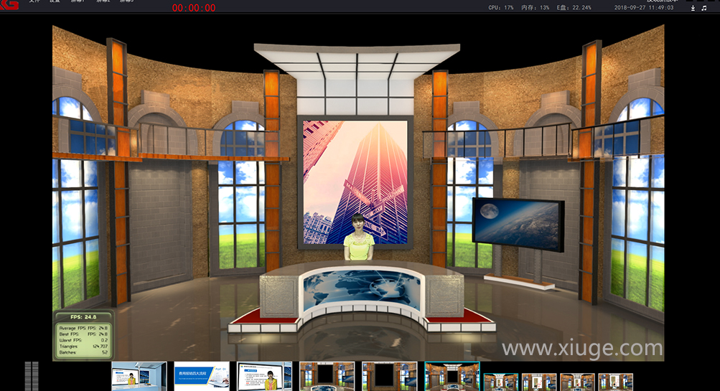Viewport: 720px width, 391px height.
Task: Click the download arrow icon in top bar
Action: tap(693, 8)
